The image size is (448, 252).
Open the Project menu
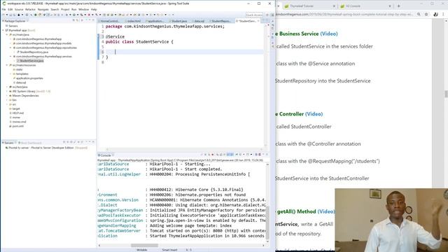(x=65, y=9)
